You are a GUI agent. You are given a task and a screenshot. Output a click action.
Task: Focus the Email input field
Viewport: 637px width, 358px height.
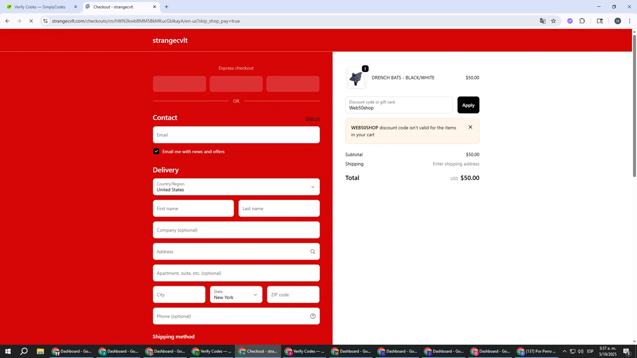pos(236,135)
